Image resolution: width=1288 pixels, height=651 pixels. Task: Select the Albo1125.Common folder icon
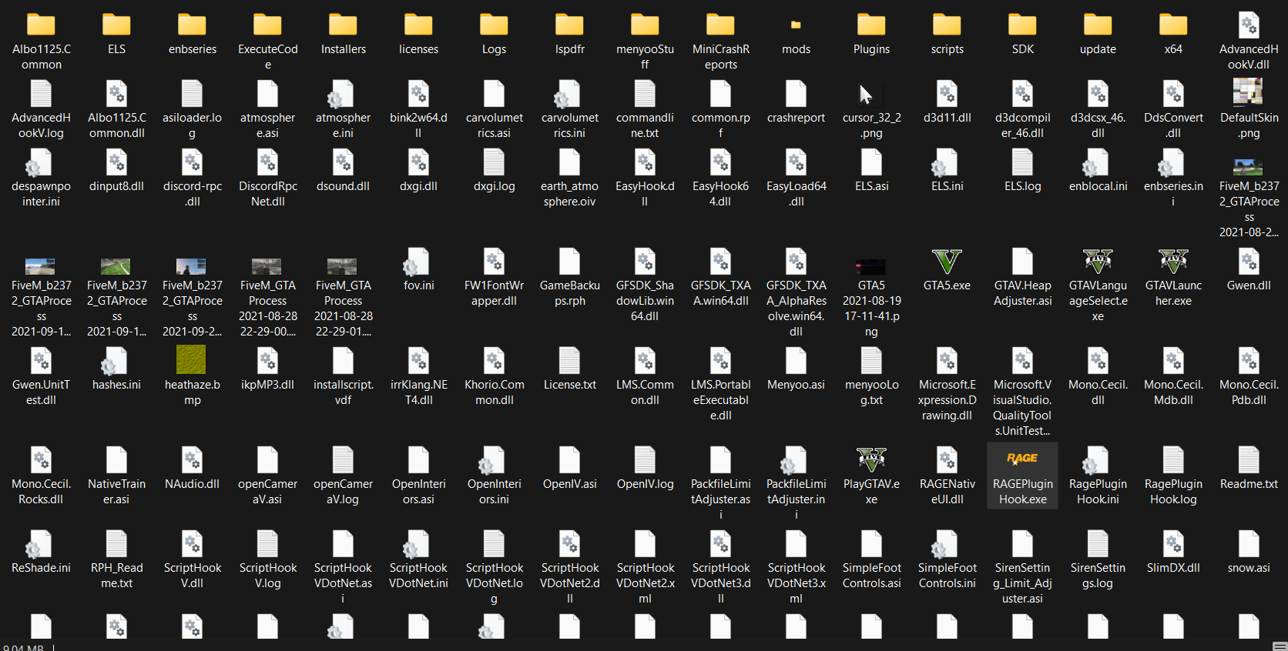tap(42, 25)
